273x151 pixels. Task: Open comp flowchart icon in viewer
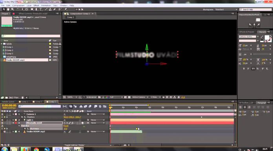point(175,97)
